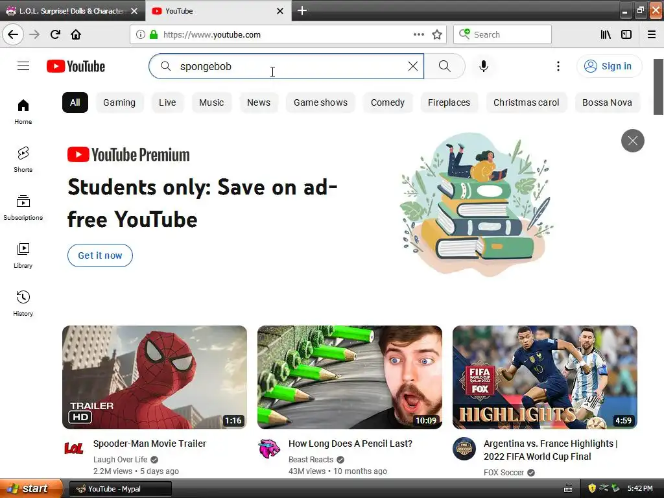This screenshot has width=664, height=498.
Task: Go to browser home page
Action: [x=76, y=34]
